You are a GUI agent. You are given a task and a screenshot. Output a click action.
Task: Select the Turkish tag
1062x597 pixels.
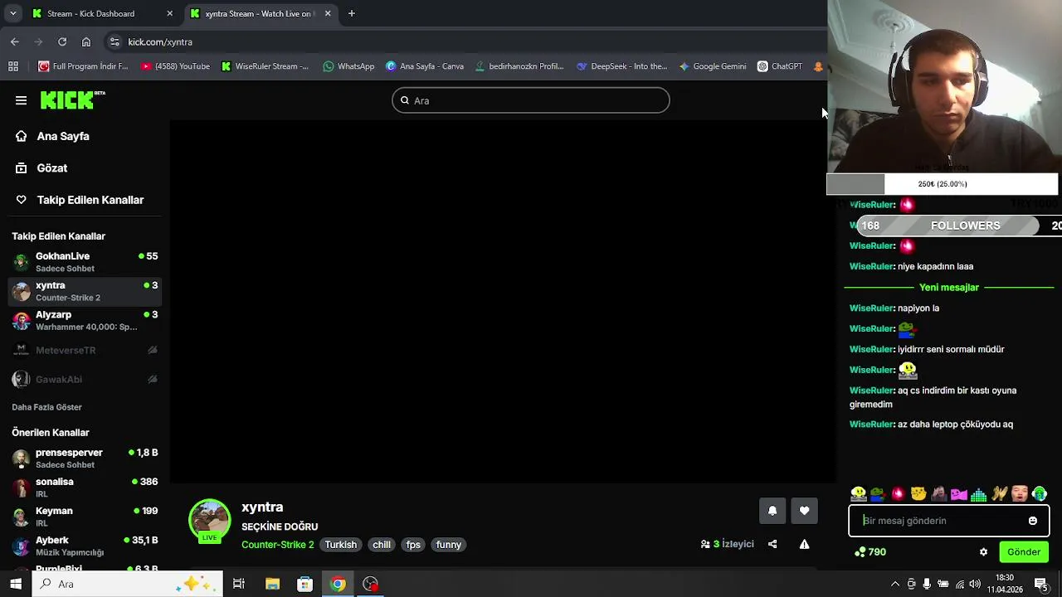click(341, 545)
